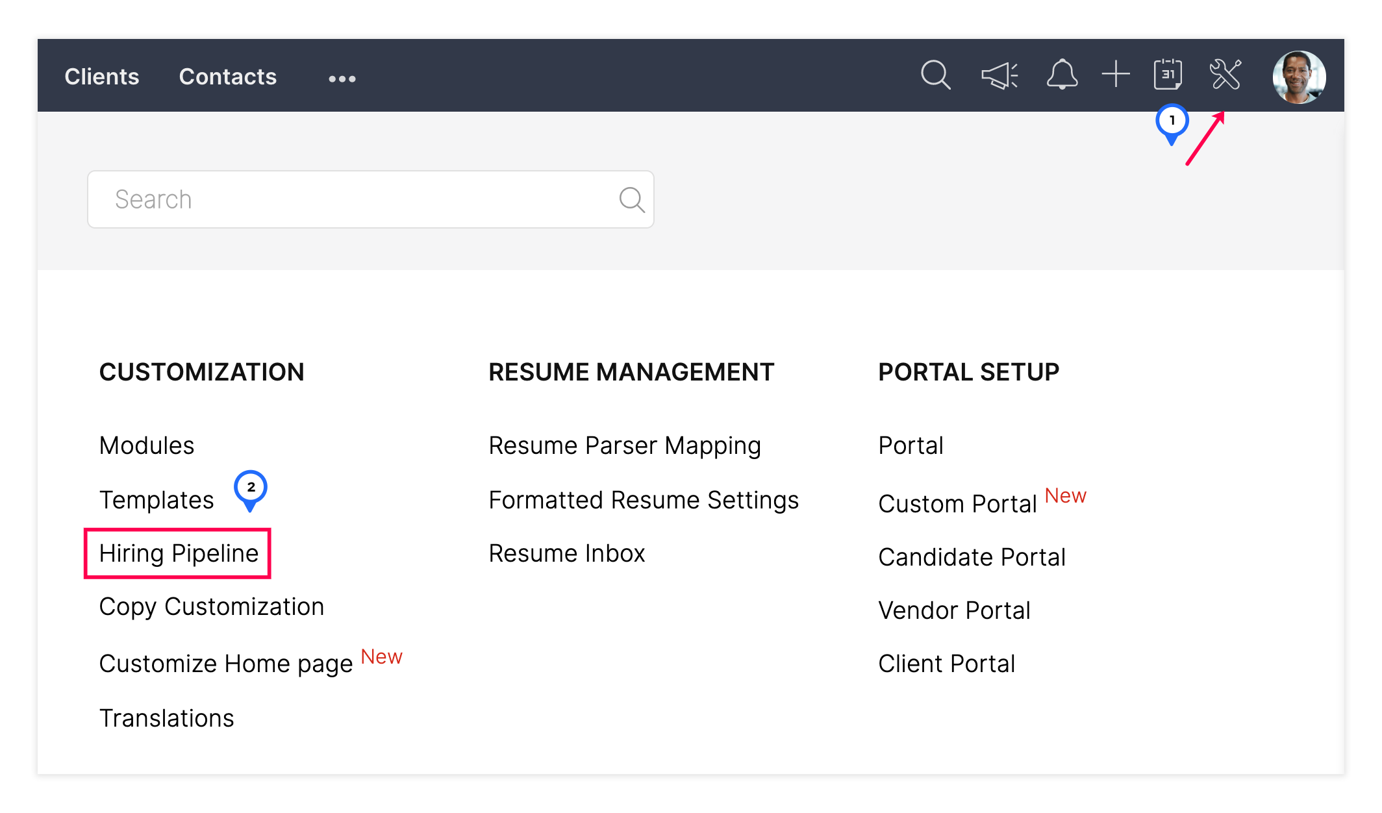
Task: Open Custom Portal setup
Action: point(958,504)
